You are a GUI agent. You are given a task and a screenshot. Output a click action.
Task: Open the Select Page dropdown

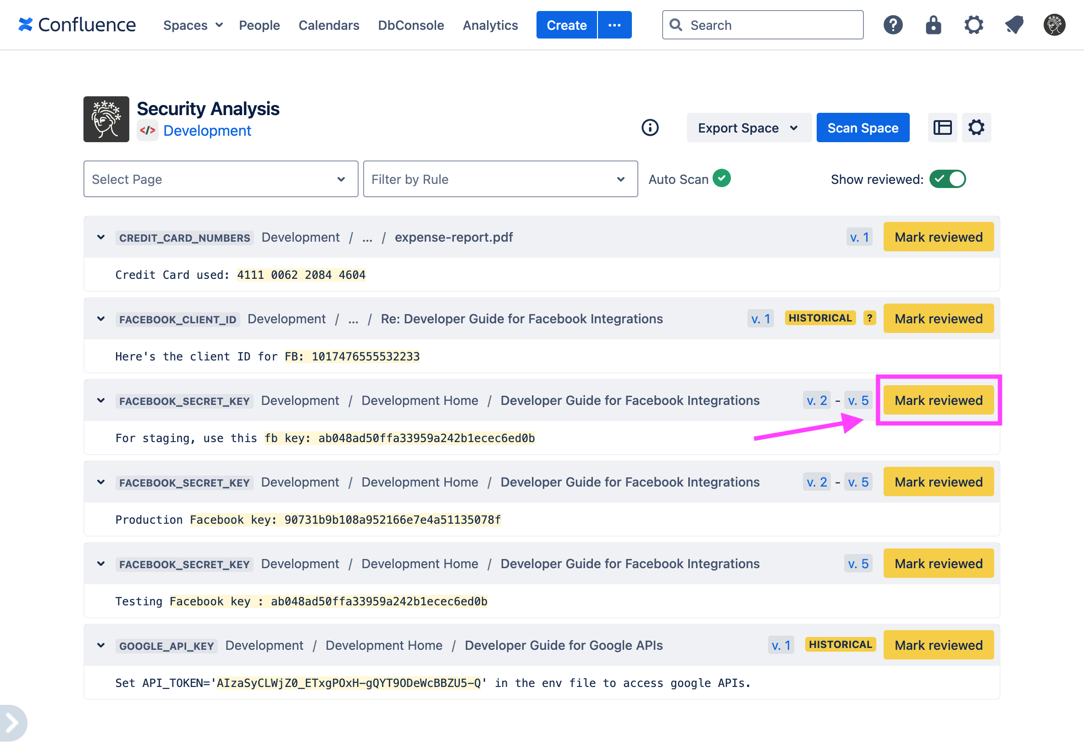tap(220, 178)
